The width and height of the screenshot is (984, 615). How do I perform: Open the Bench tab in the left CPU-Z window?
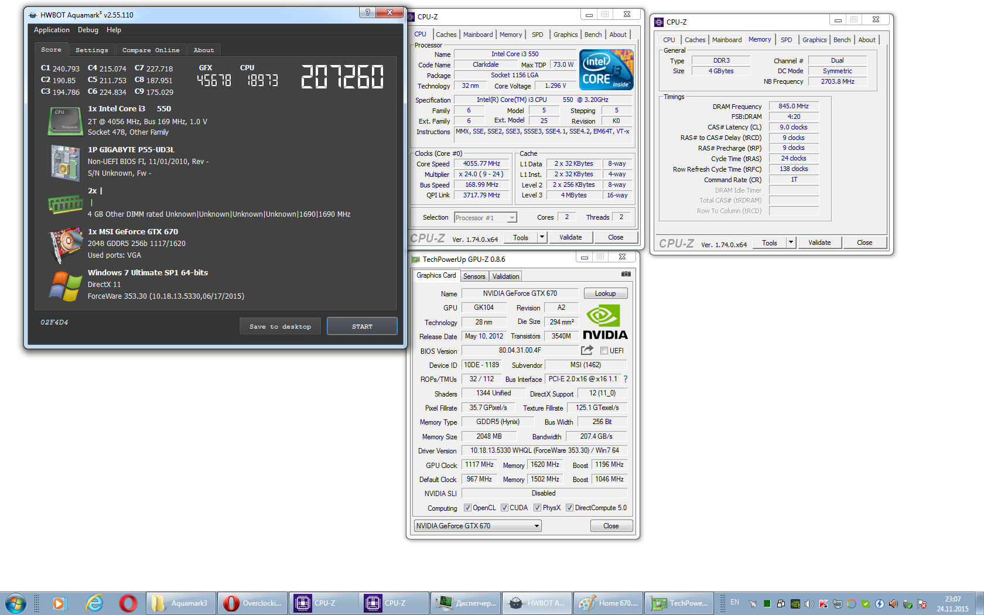(x=593, y=35)
